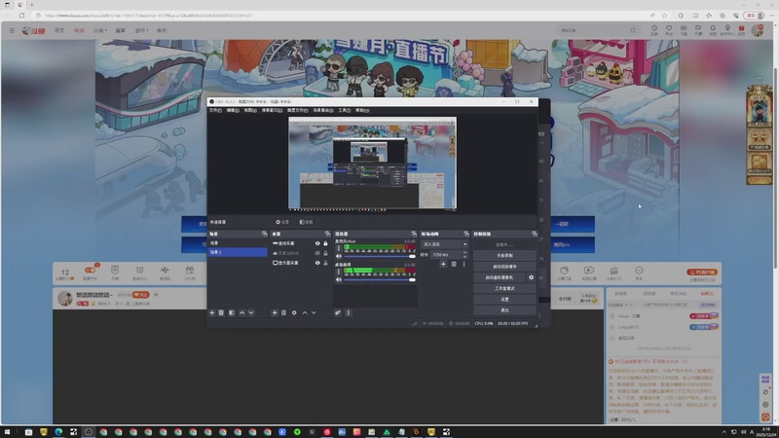Toggle lock on the Game Capture source
Viewport: 779px width, 438px height.
325,243
